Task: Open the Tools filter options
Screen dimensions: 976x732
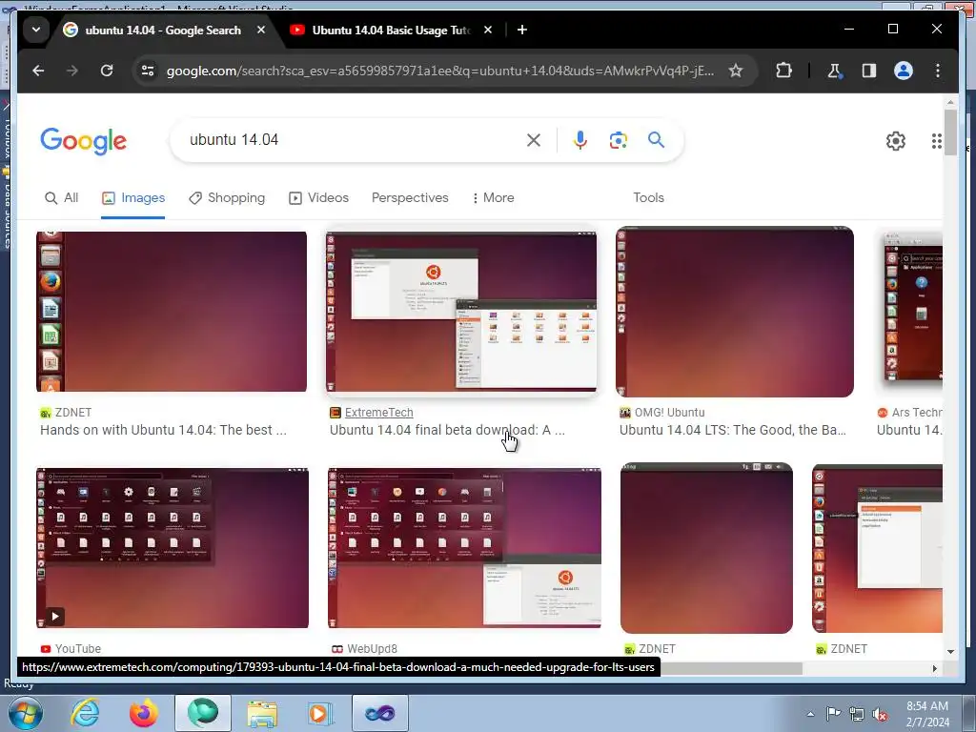Action: tap(648, 198)
